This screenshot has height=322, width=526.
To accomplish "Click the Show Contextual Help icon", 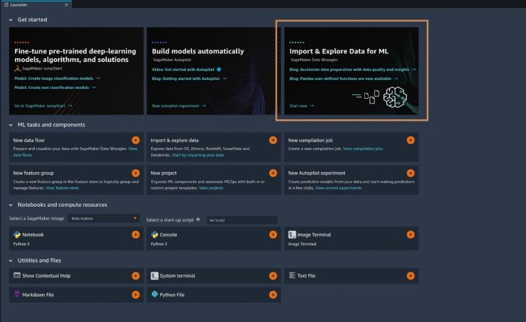I will coord(17,275).
